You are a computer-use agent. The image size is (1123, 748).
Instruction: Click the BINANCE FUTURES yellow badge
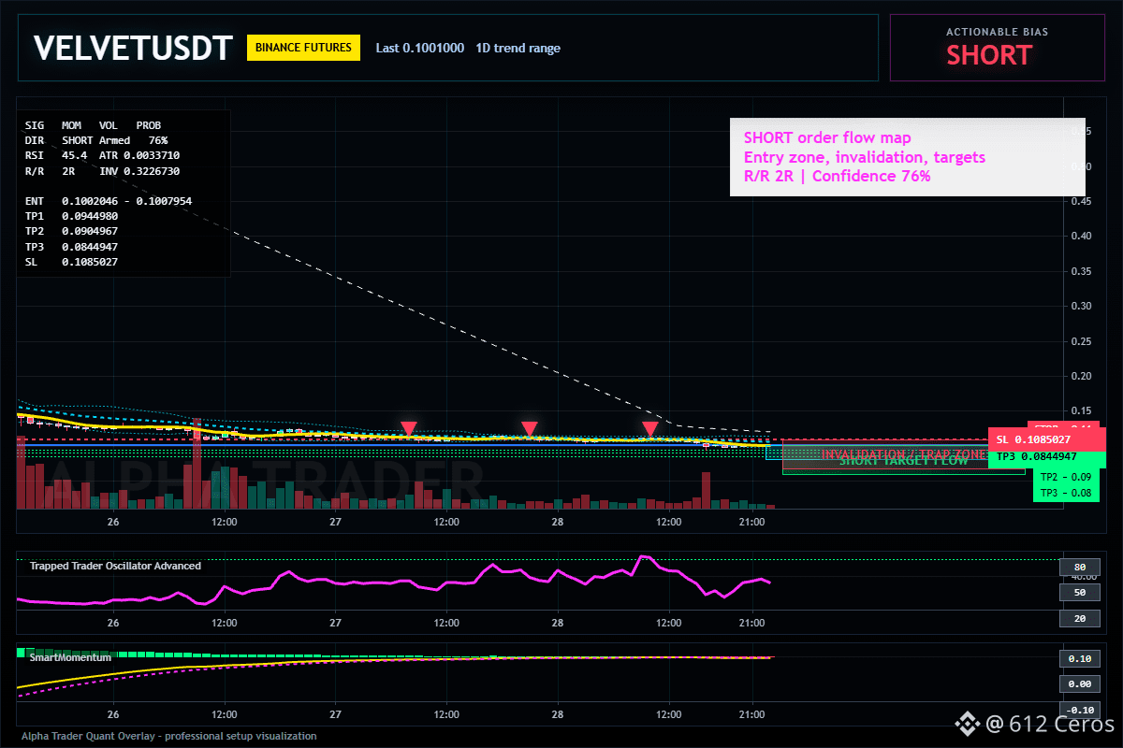303,48
